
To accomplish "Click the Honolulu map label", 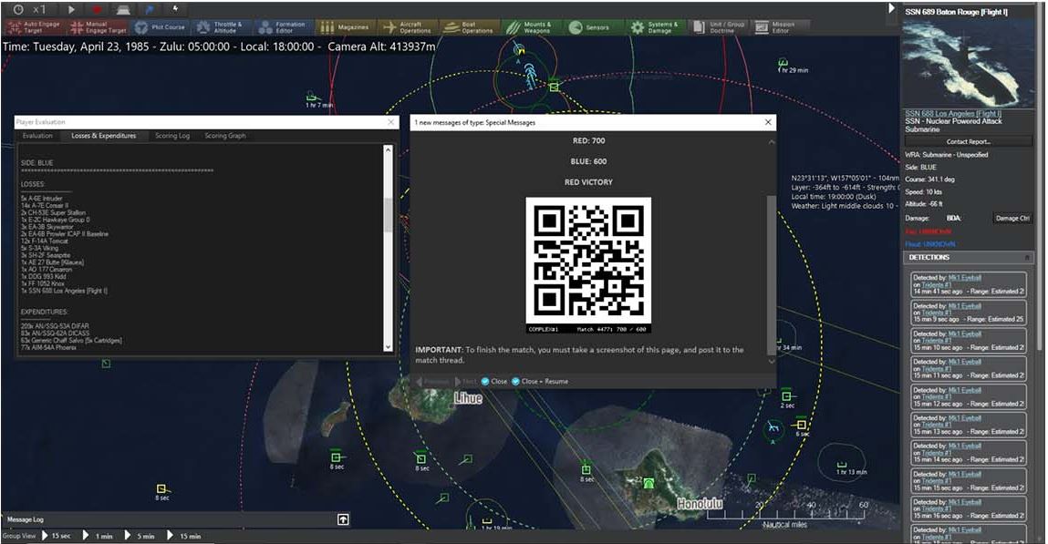I will tap(699, 504).
